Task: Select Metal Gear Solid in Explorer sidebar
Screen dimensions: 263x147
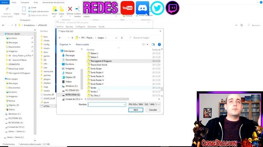Action: click(16, 69)
